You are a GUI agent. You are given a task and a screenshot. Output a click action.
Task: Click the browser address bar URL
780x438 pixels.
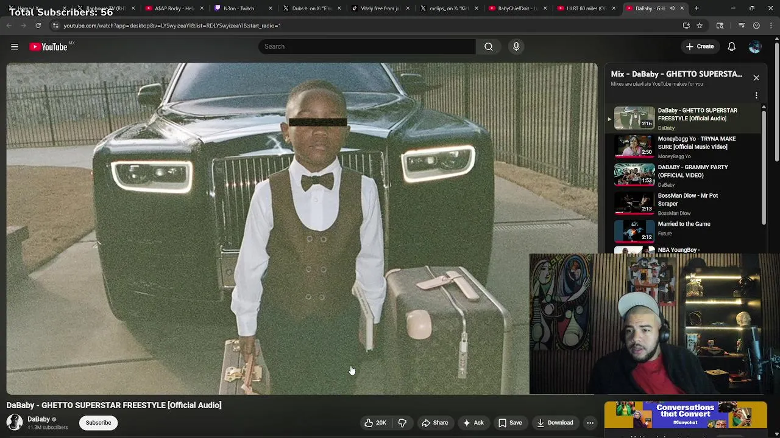click(172, 26)
